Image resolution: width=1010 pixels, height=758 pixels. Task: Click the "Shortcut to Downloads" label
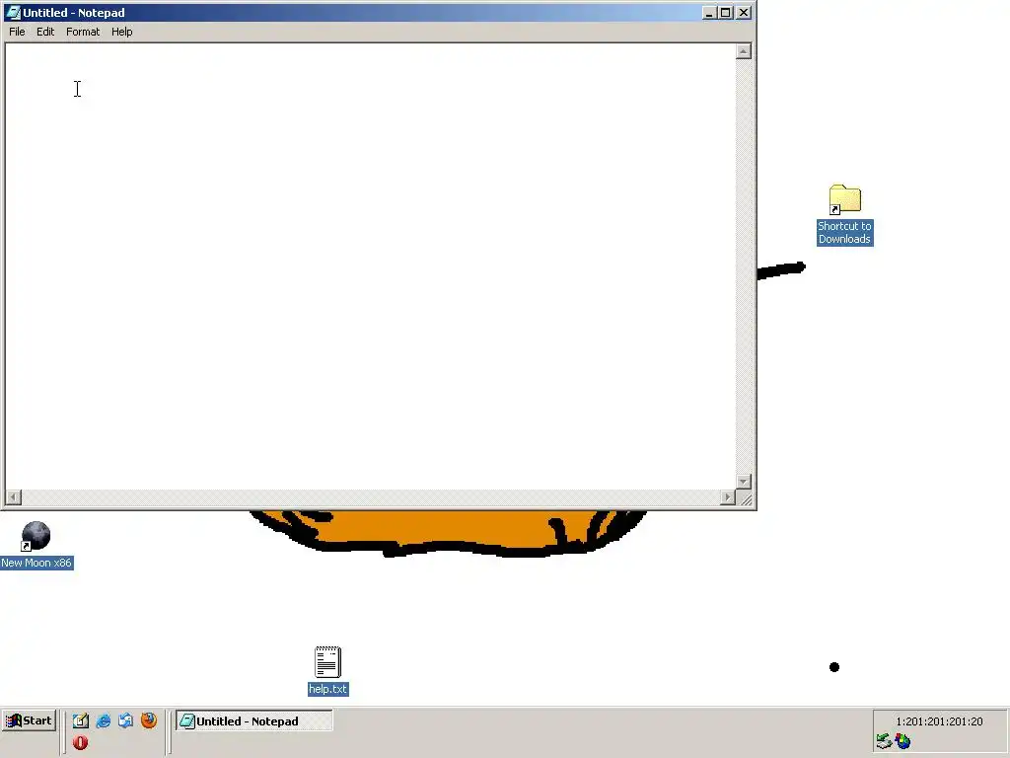[x=844, y=233]
